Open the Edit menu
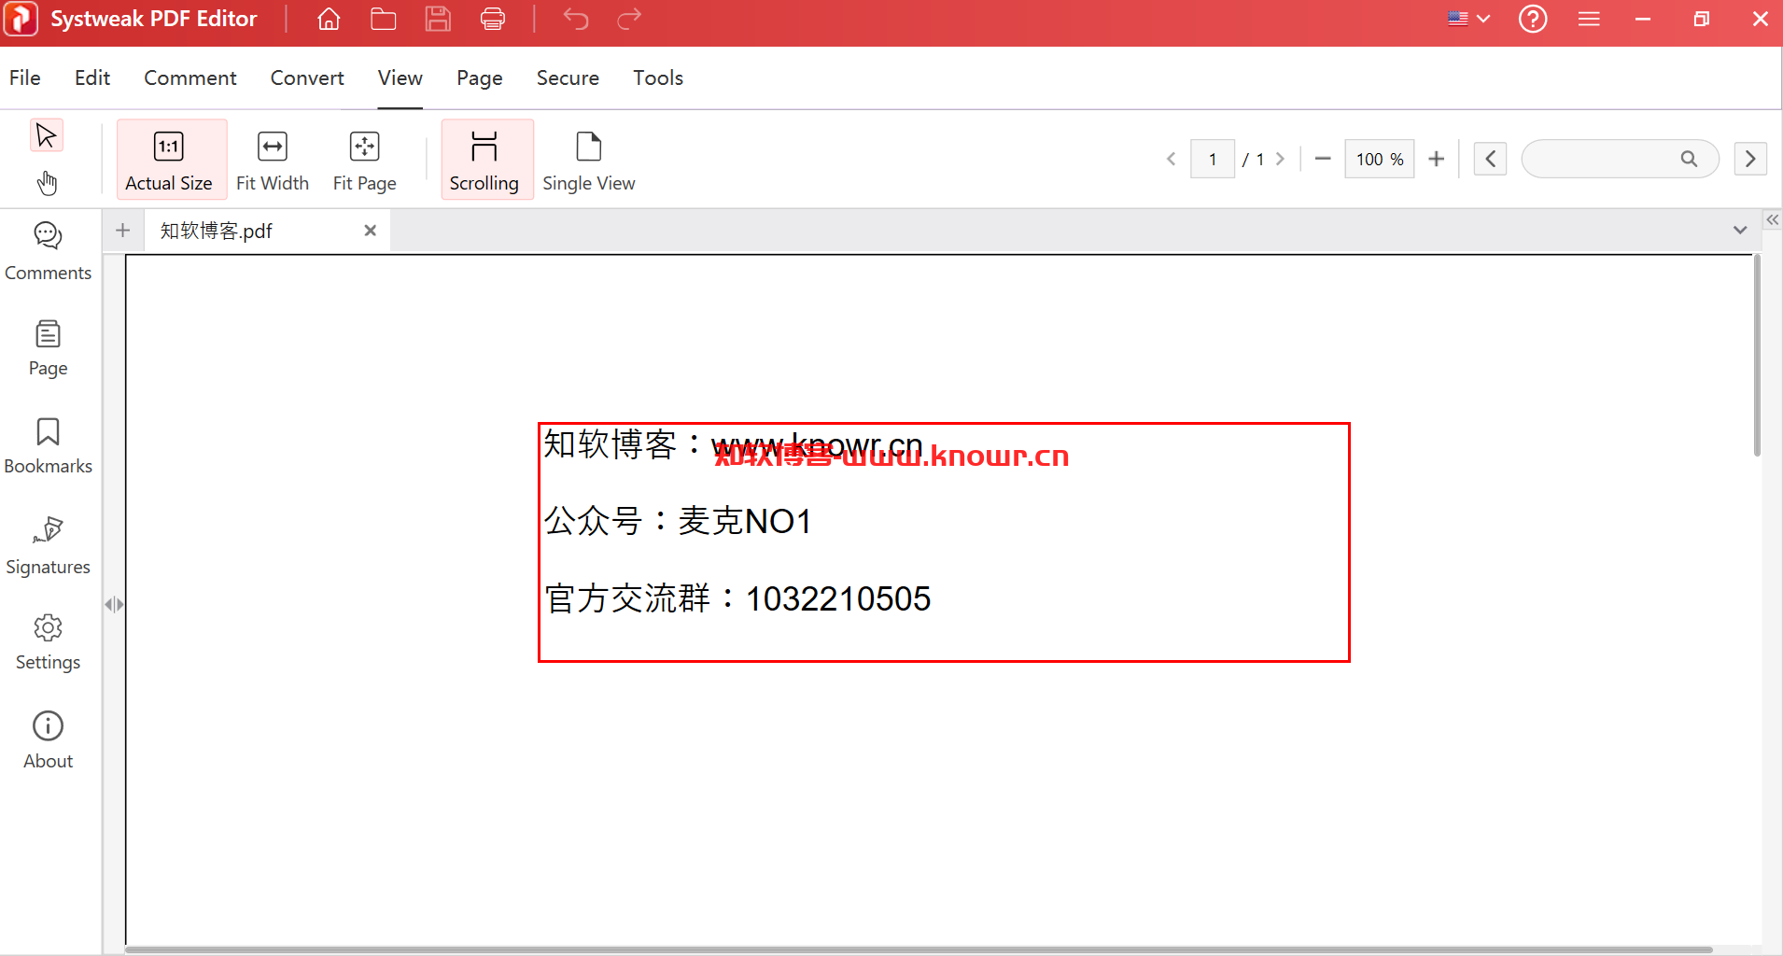Image resolution: width=1783 pixels, height=956 pixels. coord(92,78)
